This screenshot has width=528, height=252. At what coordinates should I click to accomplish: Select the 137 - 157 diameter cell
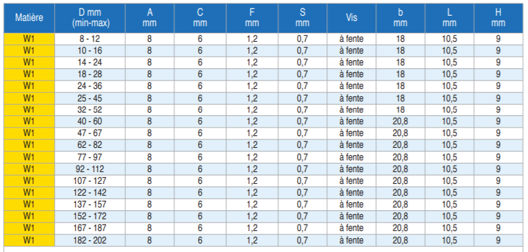click(90, 204)
